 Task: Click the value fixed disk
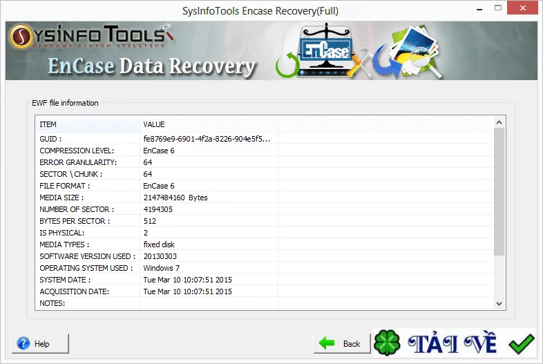pyautogui.click(x=159, y=245)
